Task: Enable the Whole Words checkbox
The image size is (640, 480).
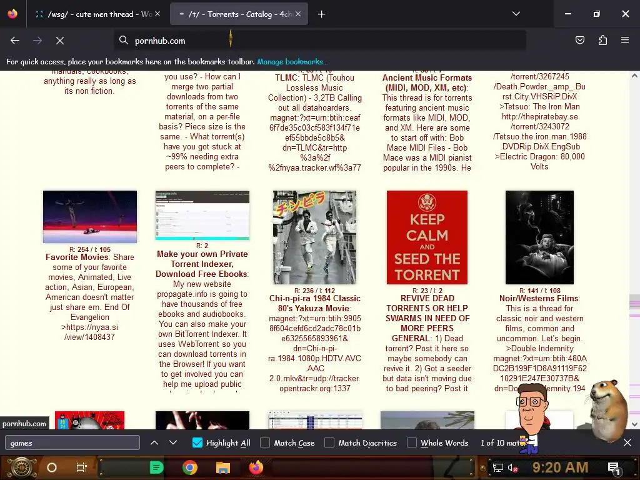Action: [x=412, y=443]
